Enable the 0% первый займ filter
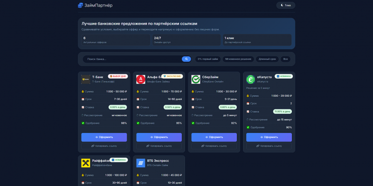Viewport: 373px width, 186px height. point(208,59)
